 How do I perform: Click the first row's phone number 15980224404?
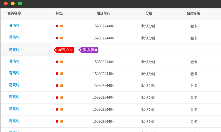pyautogui.click(x=103, y=26)
